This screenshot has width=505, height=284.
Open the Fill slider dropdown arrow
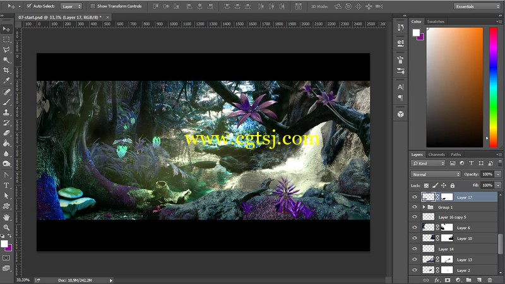click(498, 185)
